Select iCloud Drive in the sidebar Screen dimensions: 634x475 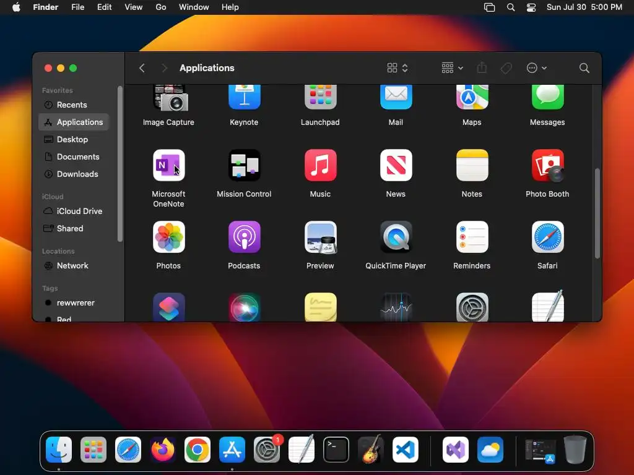click(74, 212)
